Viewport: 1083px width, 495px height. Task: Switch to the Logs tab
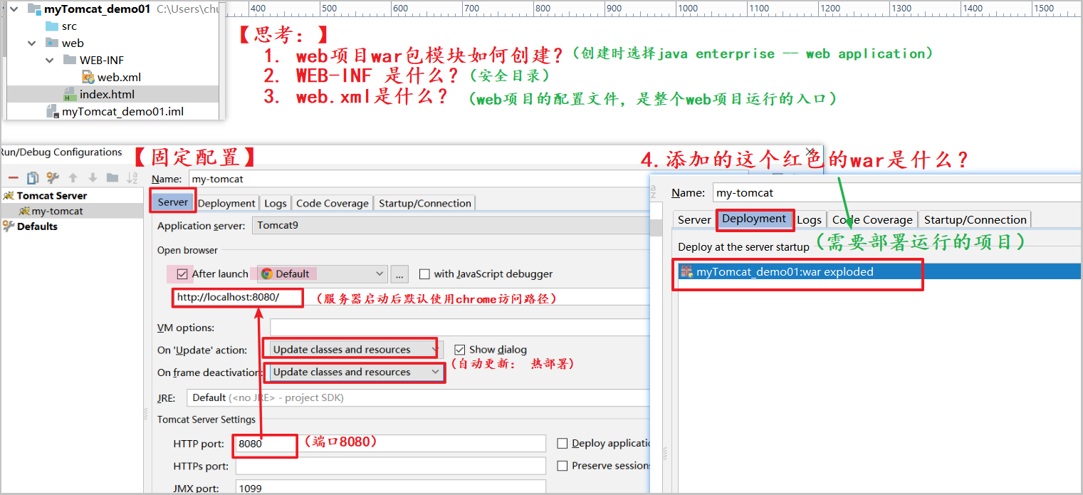tap(275, 203)
